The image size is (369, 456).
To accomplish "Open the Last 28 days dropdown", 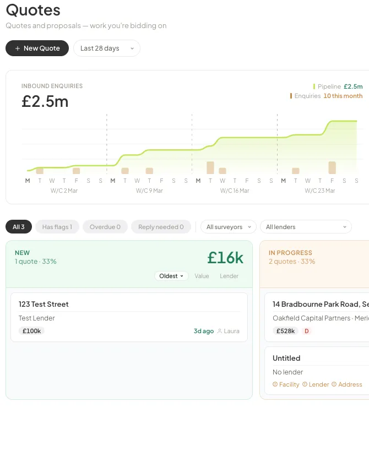I will point(107,48).
